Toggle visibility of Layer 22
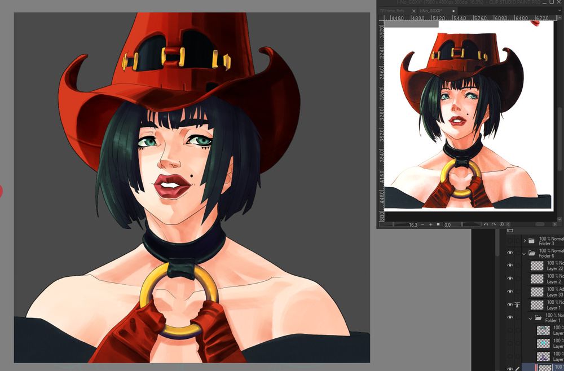 pyautogui.click(x=510, y=265)
